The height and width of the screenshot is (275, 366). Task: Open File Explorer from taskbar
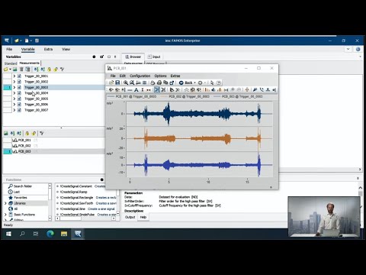pos(64,234)
